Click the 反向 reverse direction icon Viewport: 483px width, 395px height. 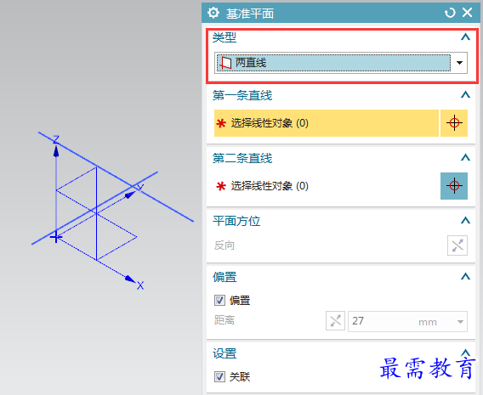457,245
